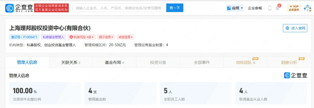This screenshot has width=314, height=108.
Task: Click 管理规模区间 20-50亿元 text
Action: (x=105, y=45)
